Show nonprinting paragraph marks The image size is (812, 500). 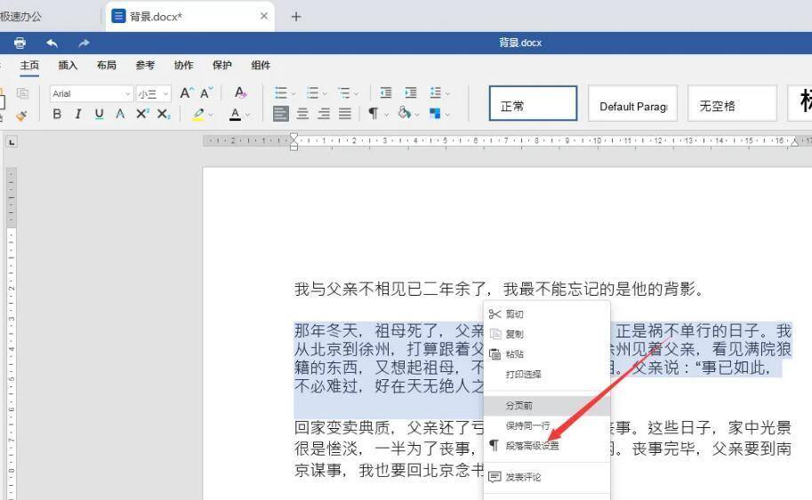point(373,114)
